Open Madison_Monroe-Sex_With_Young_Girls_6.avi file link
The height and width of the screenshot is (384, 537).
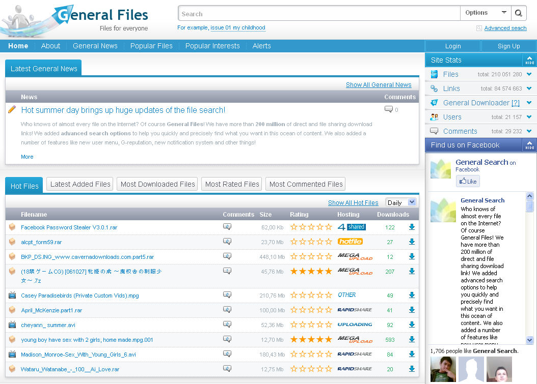pyautogui.click(x=78, y=355)
